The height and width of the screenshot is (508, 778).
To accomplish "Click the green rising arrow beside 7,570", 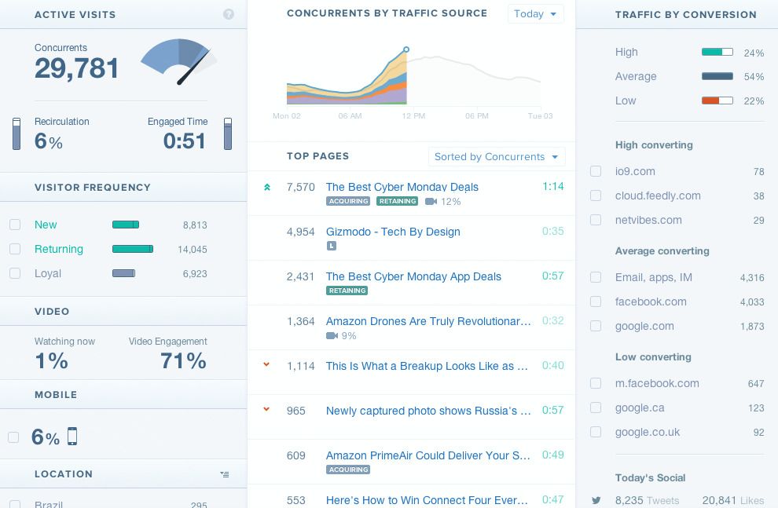I will tap(266, 187).
